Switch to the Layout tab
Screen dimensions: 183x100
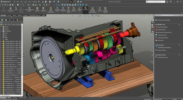(9, 15)
